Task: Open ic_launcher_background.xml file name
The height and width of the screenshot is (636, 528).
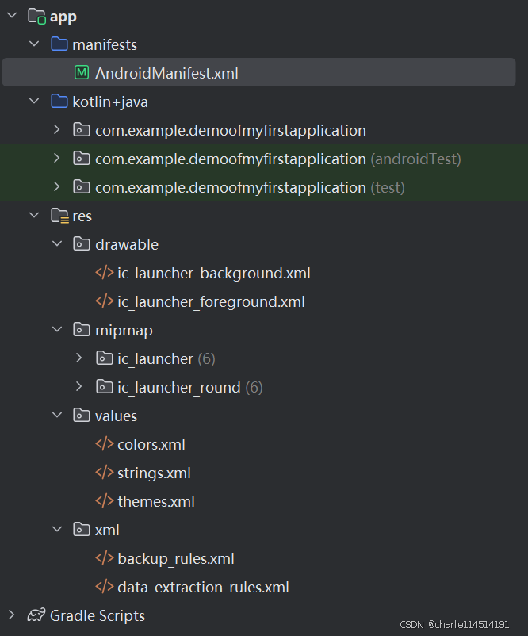Action: pos(214,274)
